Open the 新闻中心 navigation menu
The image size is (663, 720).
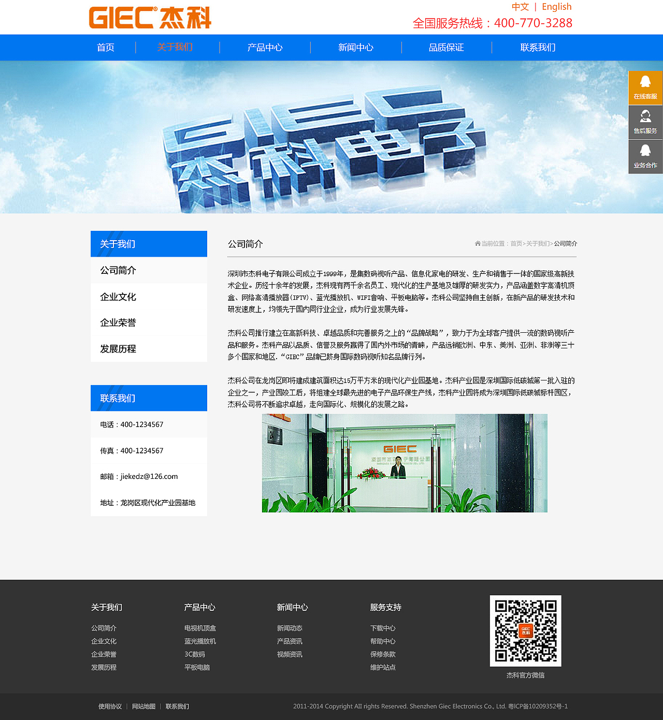click(356, 47)
